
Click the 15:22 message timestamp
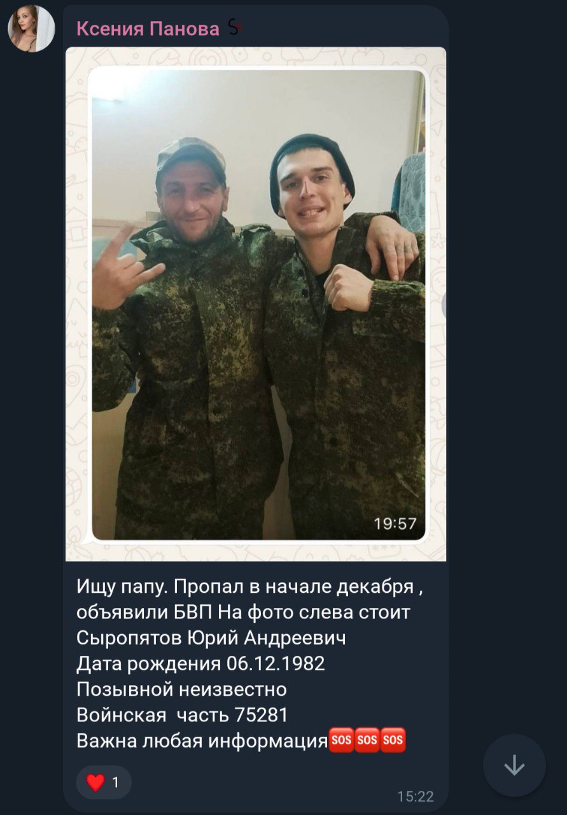click(416, 796)
